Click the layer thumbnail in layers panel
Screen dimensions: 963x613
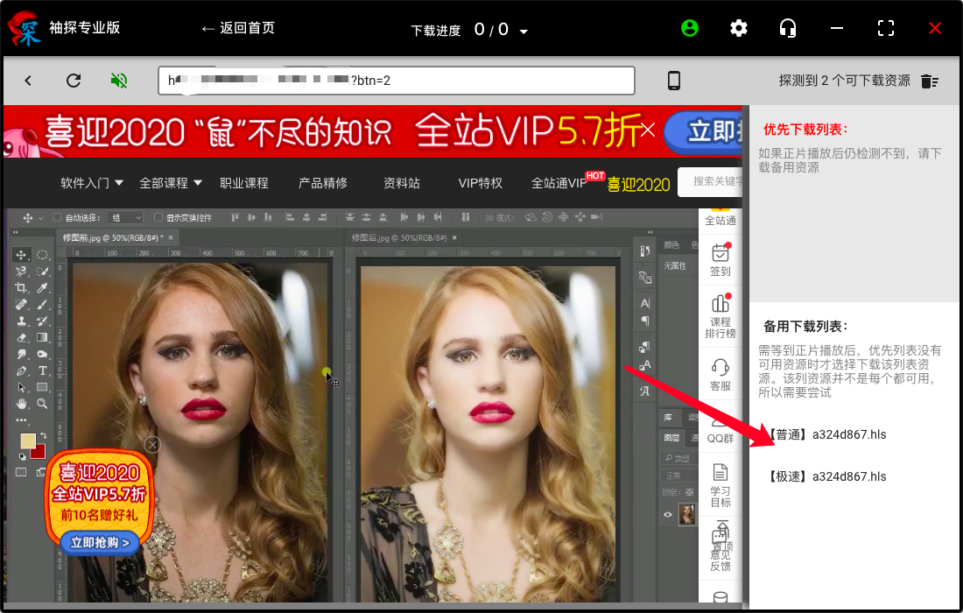pyautogui.click(x=686, y=515)
